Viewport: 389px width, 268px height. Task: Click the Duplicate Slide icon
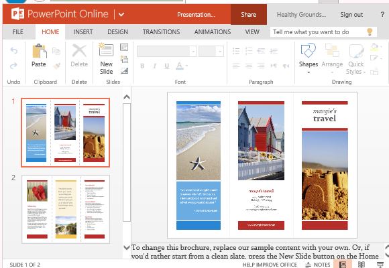(124, 59)
